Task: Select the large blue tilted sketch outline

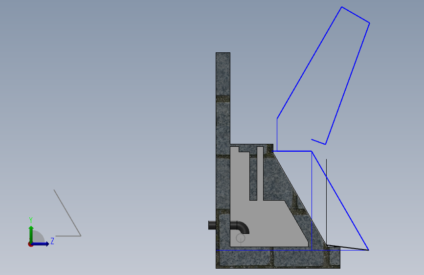Action: [323, 76]
